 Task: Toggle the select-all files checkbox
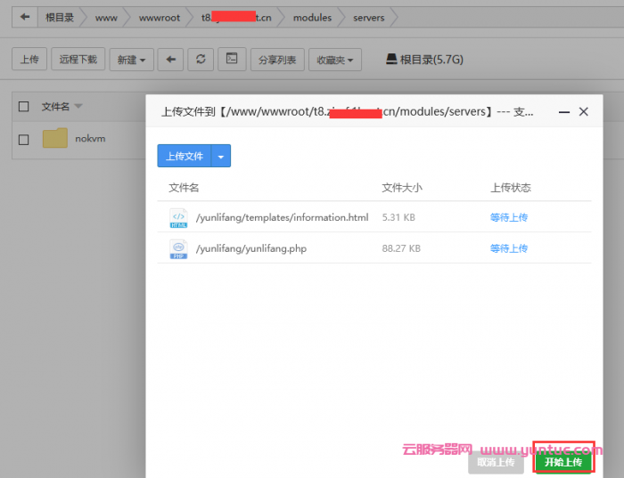click(24, 107)
